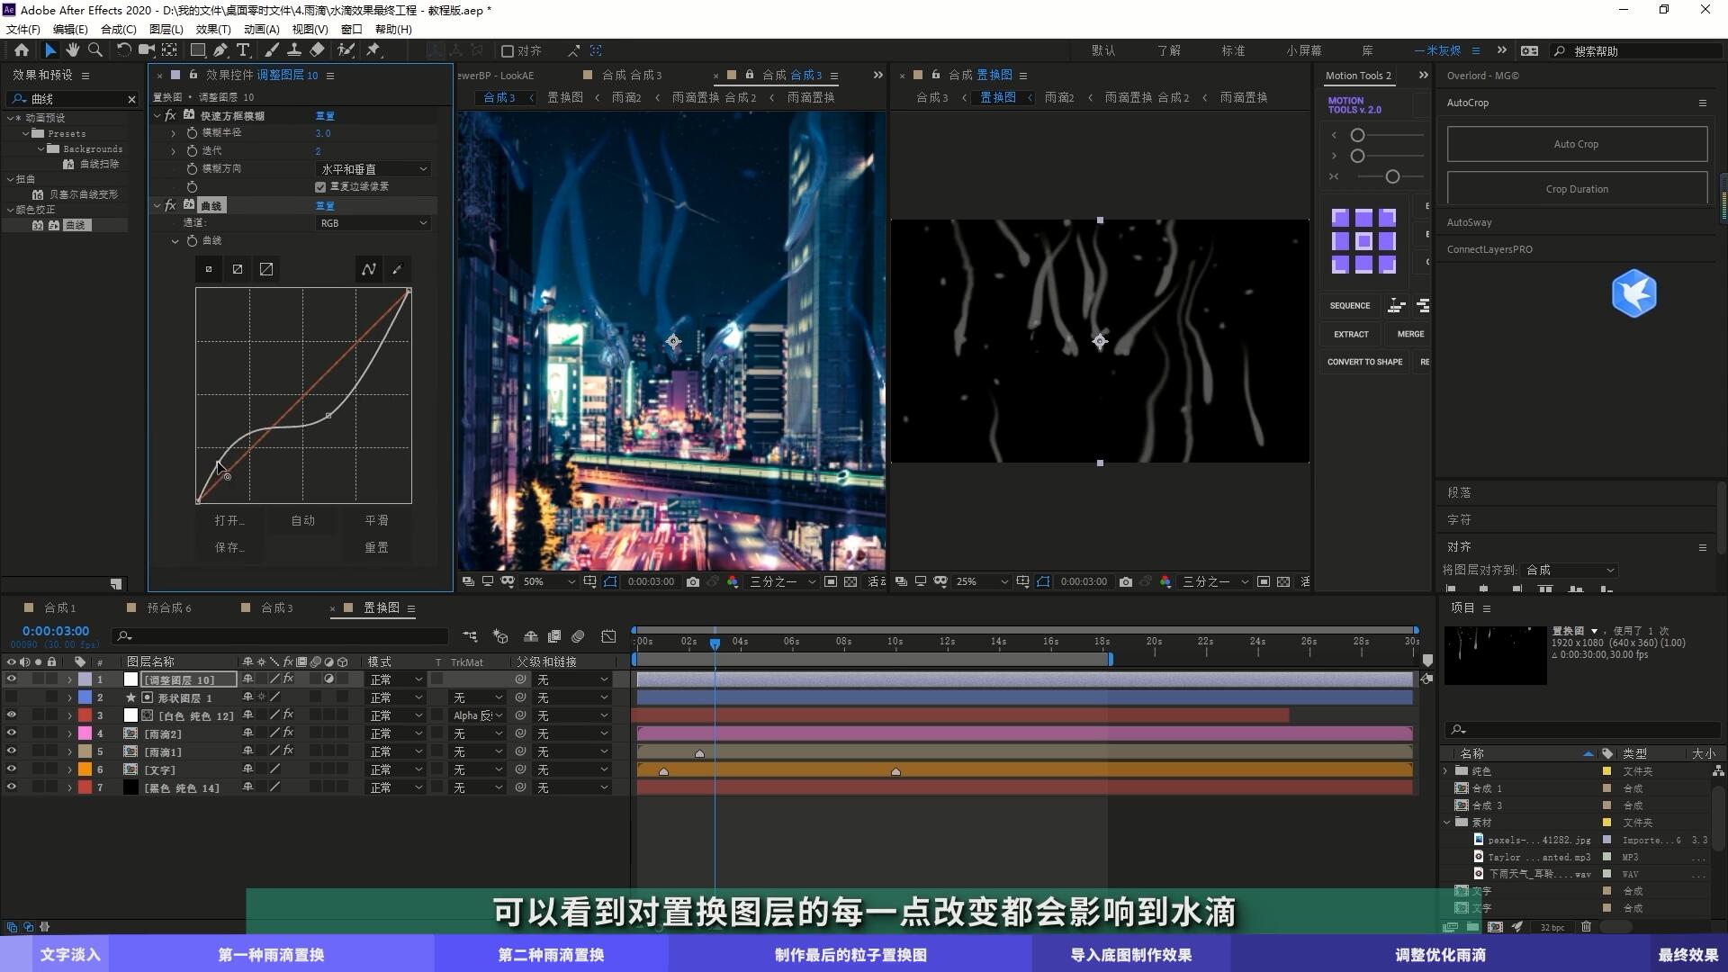Click the 自动 button under the curve

303,521
